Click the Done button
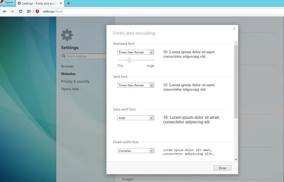Image resolution: width=284 pixels, height=182 pixels. [x=222, y=168]
